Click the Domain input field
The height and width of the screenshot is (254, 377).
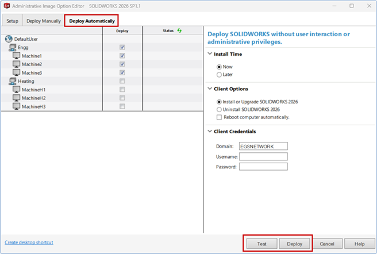click(263, 146)
